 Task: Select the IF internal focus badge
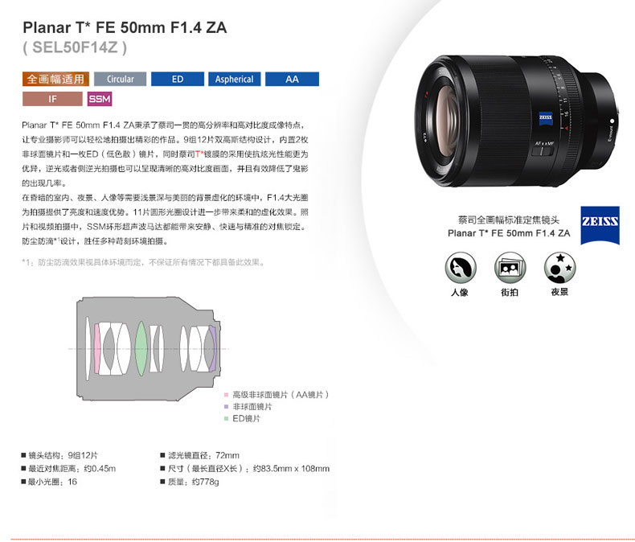[x=52, y=99]
